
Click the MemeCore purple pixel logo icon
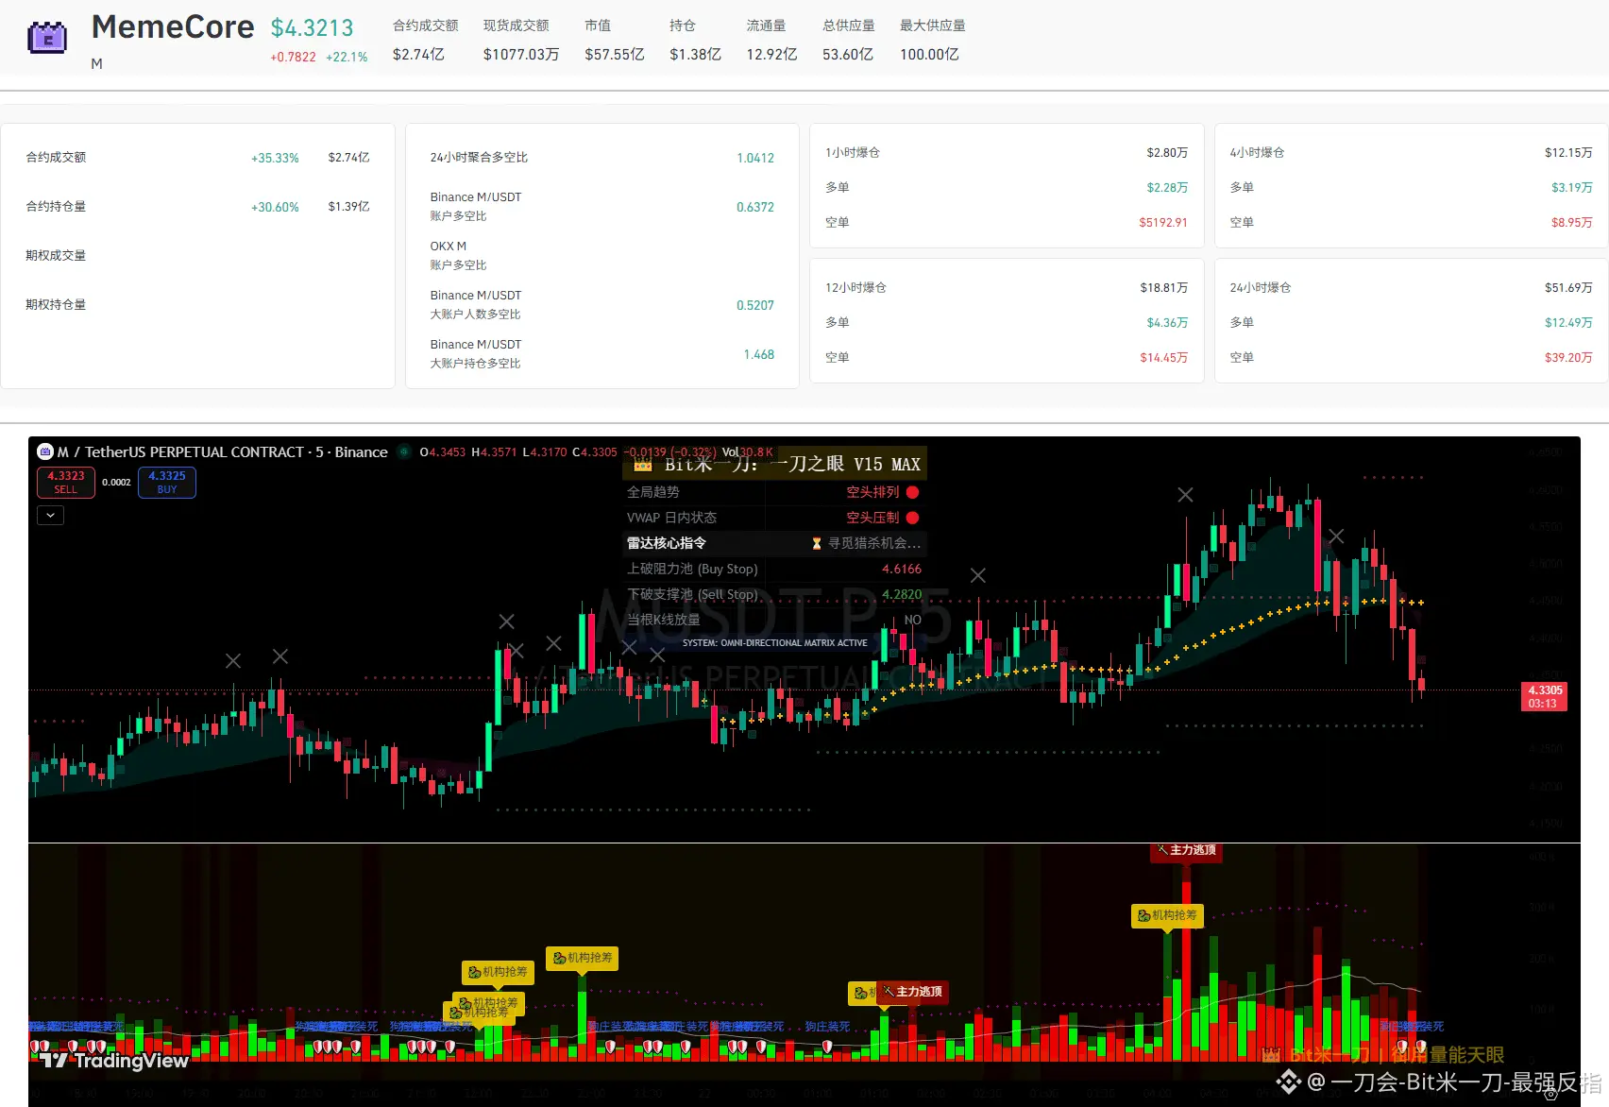tap(47, 38)
